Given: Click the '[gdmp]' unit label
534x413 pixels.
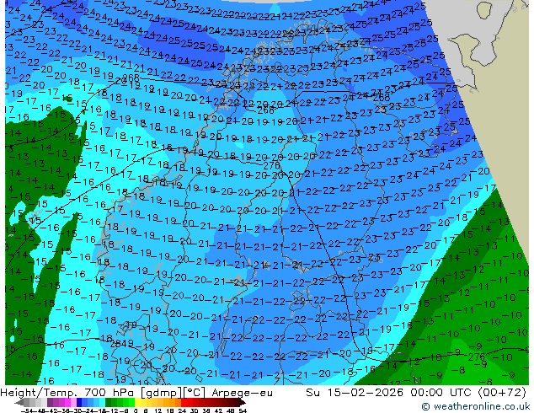Looking at the screenshot, I should [x=160, y=393].
